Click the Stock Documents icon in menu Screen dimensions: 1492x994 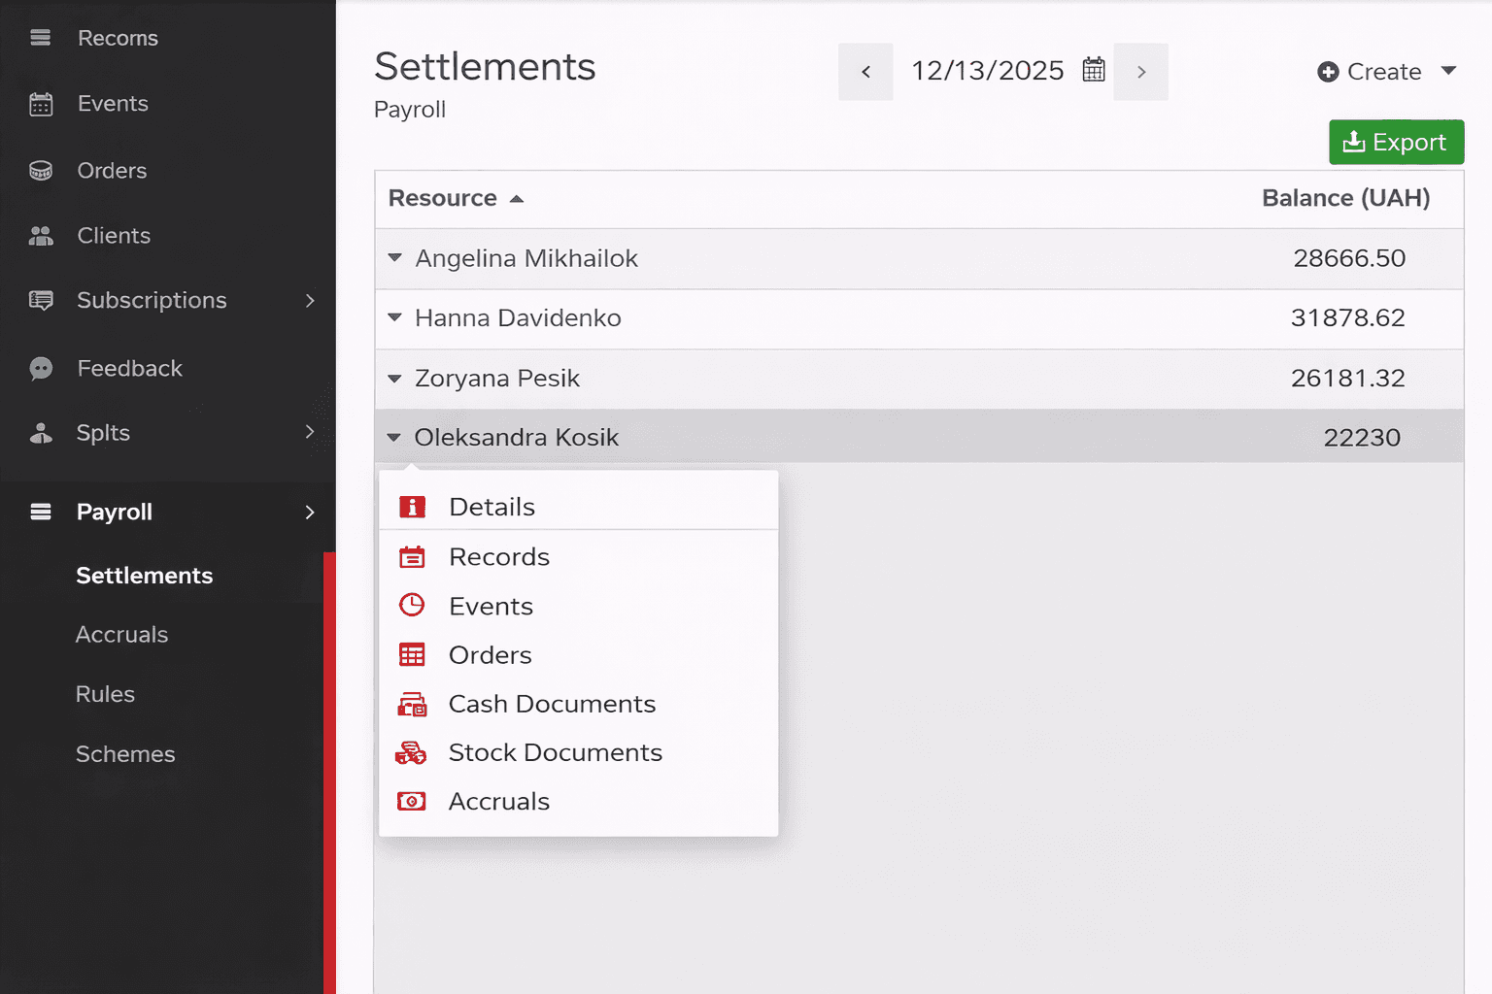point(411,753)
